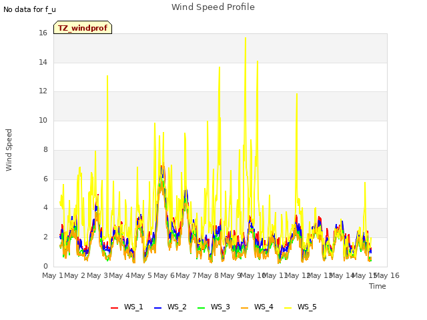Toggle WS_1 series in legend
The height and width of the screenshot is (320, 427).
click(x=127, y=307)
